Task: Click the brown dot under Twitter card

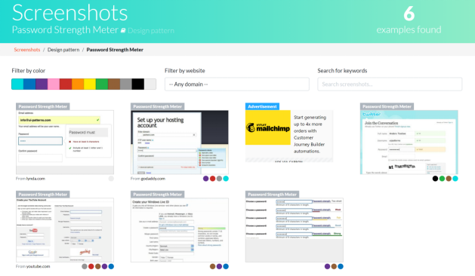Action: (x=449, y=179)
